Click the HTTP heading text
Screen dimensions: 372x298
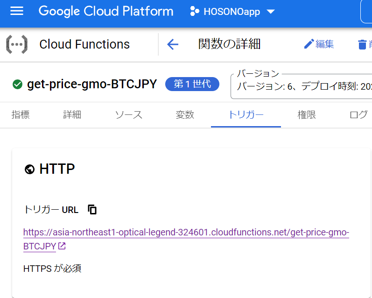57,169
